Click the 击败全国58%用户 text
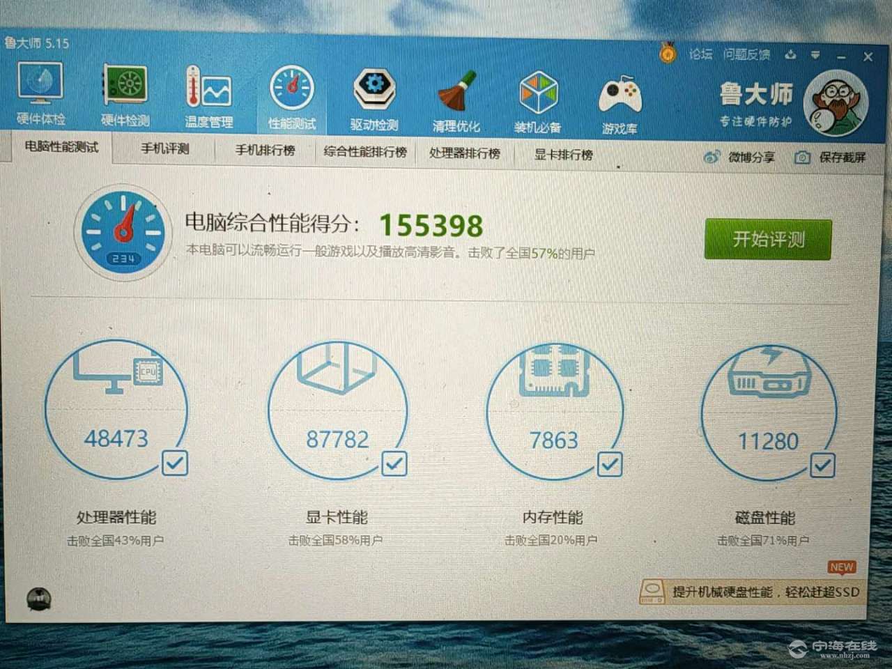Viewport: 892px width, 669px height. (x=335, y=540)
